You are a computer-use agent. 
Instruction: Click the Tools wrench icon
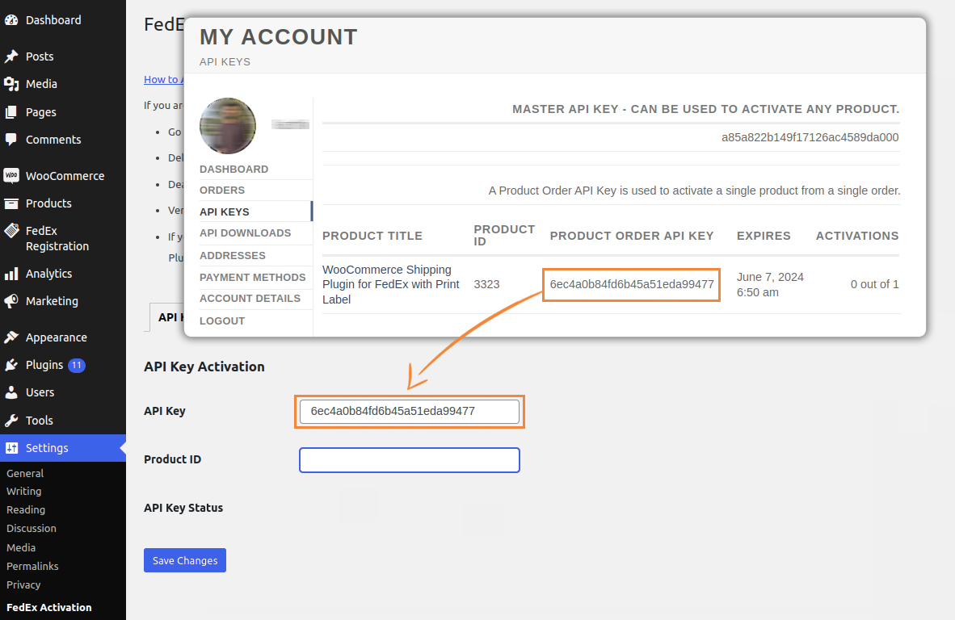[11, 421]
